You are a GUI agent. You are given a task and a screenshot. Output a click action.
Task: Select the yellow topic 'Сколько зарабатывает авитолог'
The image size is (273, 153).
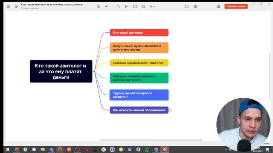[139, 63]
